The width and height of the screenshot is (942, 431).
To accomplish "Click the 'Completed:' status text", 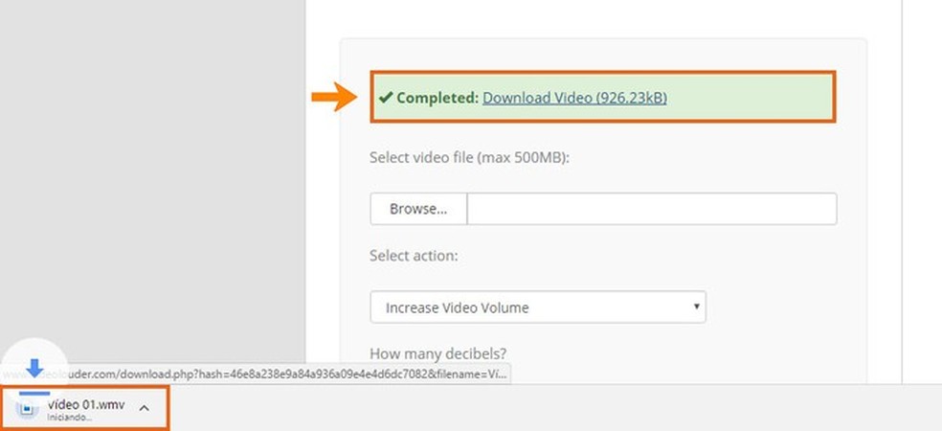I will [437, 98].
